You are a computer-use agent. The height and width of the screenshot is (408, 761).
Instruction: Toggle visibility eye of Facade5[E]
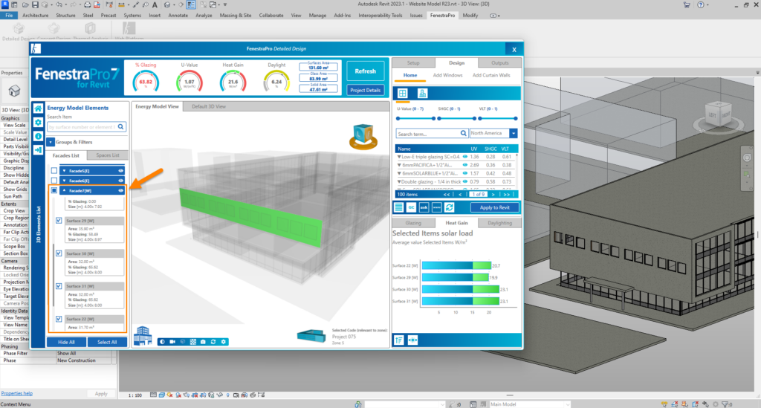tap(121, 171)
